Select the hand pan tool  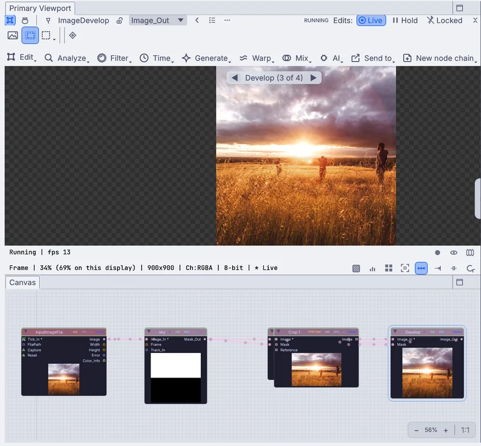25,20
